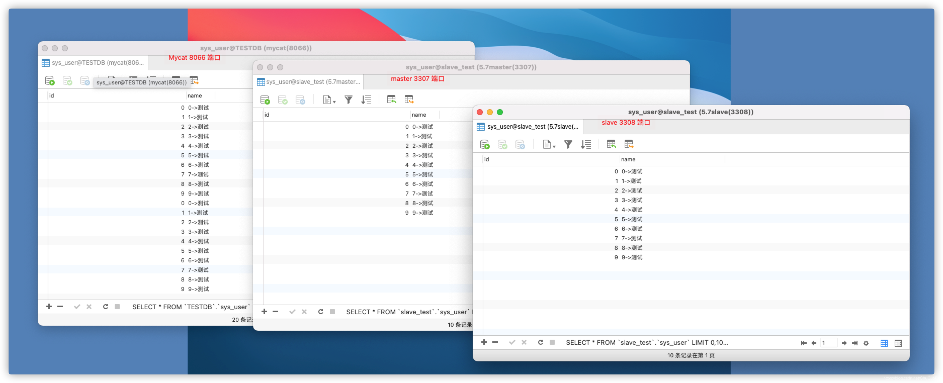Click Commit icon in slave 3308 window

(502, 145)
